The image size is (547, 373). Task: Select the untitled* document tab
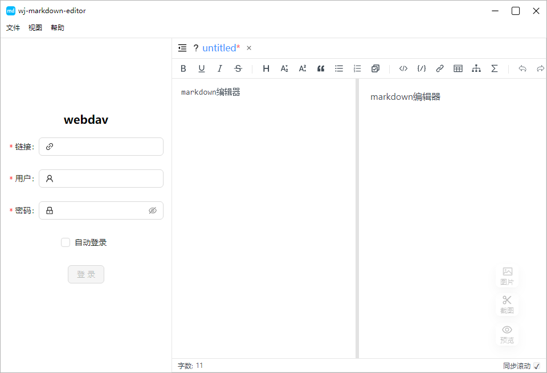[220, 48]
